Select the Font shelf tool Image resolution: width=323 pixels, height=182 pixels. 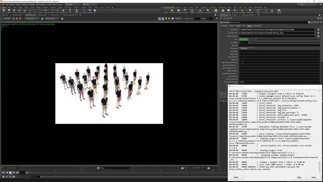pyautogui.click(x=70, y=11)
